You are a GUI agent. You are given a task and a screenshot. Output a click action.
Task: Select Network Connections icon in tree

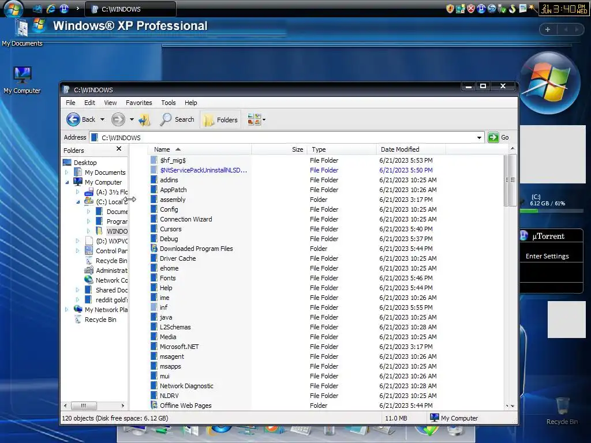[x=89, y=280]
